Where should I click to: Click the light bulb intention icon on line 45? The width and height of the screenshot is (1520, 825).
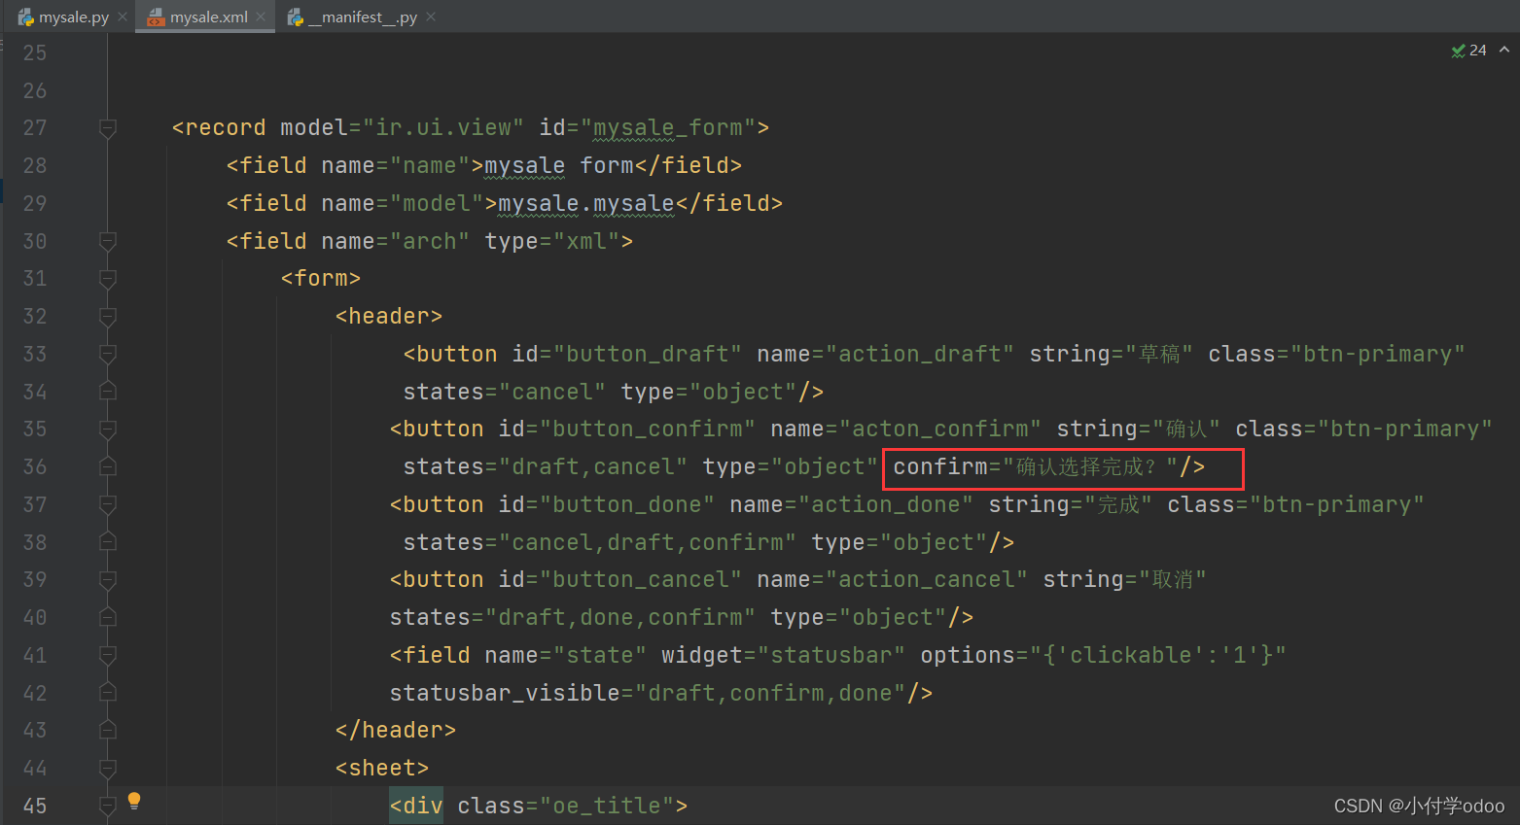[x=133, y=801]
